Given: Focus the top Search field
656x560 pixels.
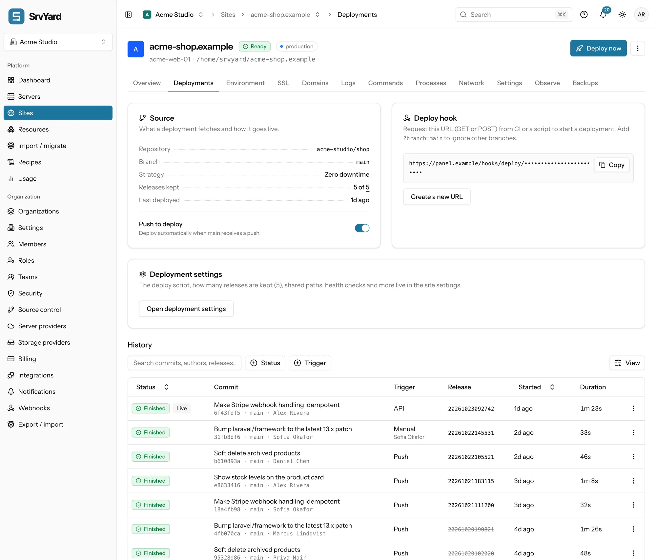Looking at the screenshot, I should tap(514, 15).
